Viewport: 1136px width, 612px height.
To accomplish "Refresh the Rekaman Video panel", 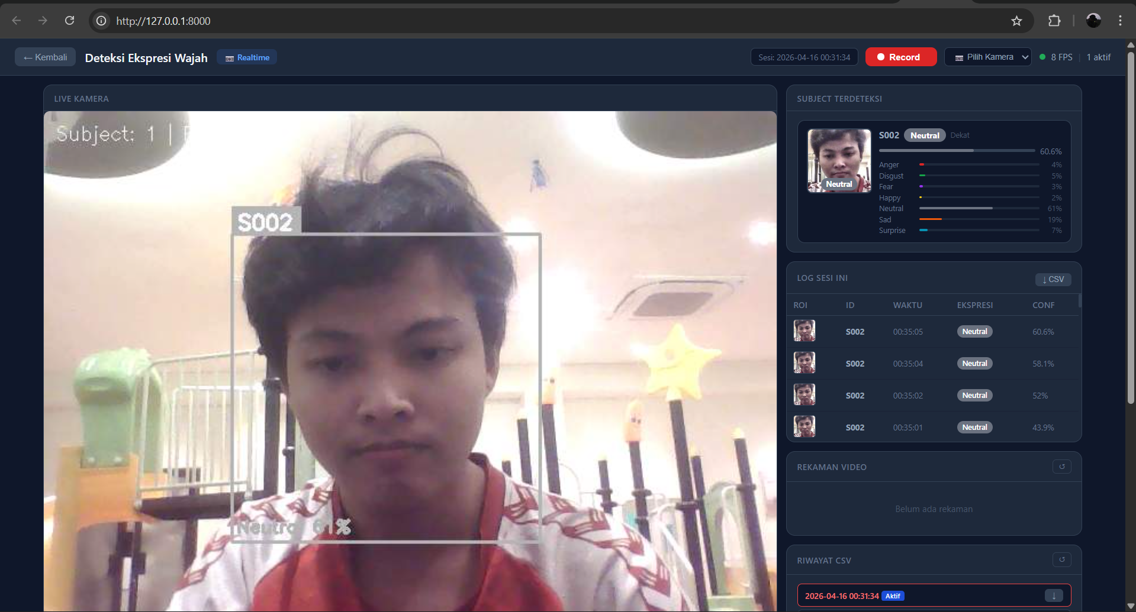I will (x=1061, y=467).
